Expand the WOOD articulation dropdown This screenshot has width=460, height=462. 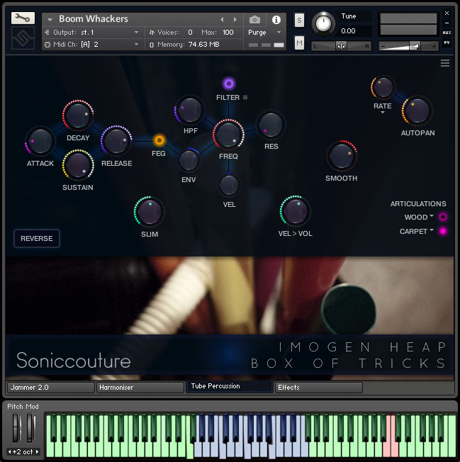(x=420, y=218)
